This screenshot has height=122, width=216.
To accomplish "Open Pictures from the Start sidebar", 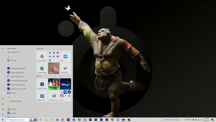I will coord(3,104).
